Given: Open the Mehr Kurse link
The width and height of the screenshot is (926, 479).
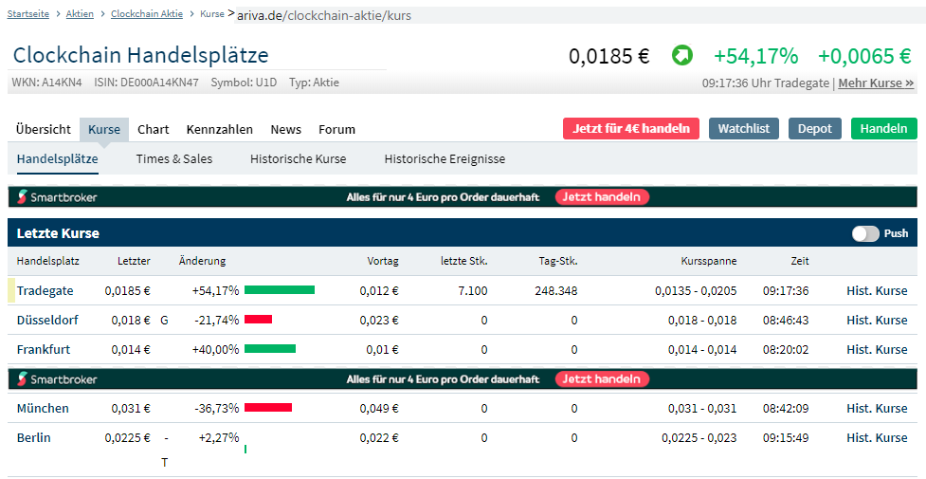Looking at the screenshot, I should click(876, 83).
